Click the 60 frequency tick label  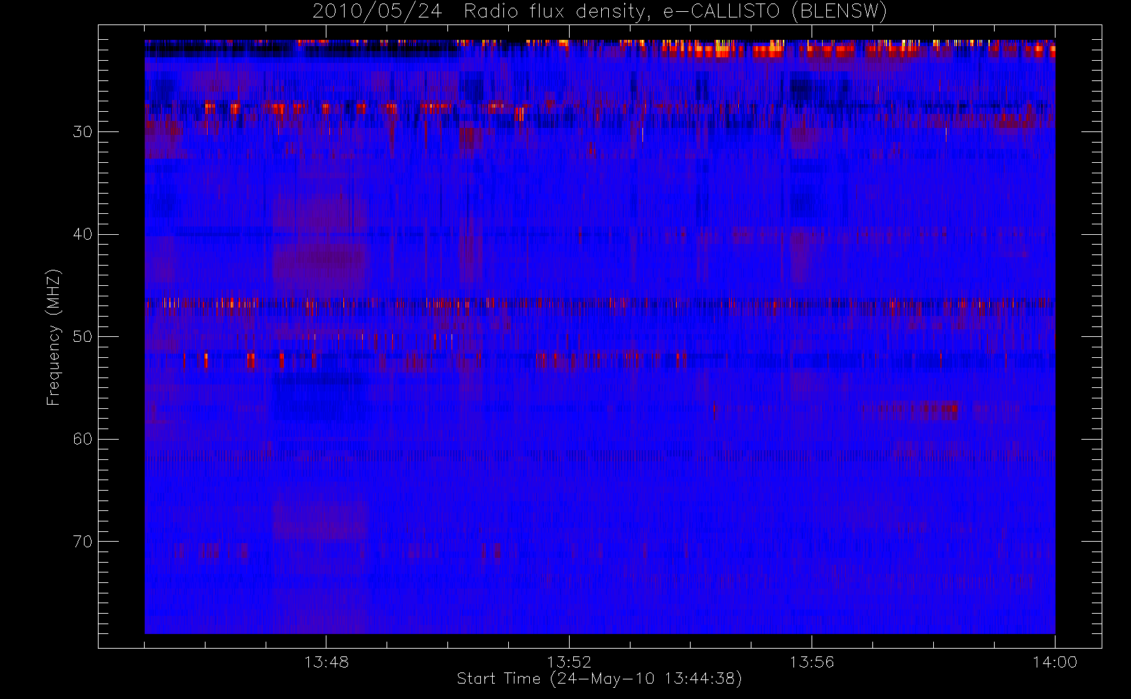pos(82,439)
